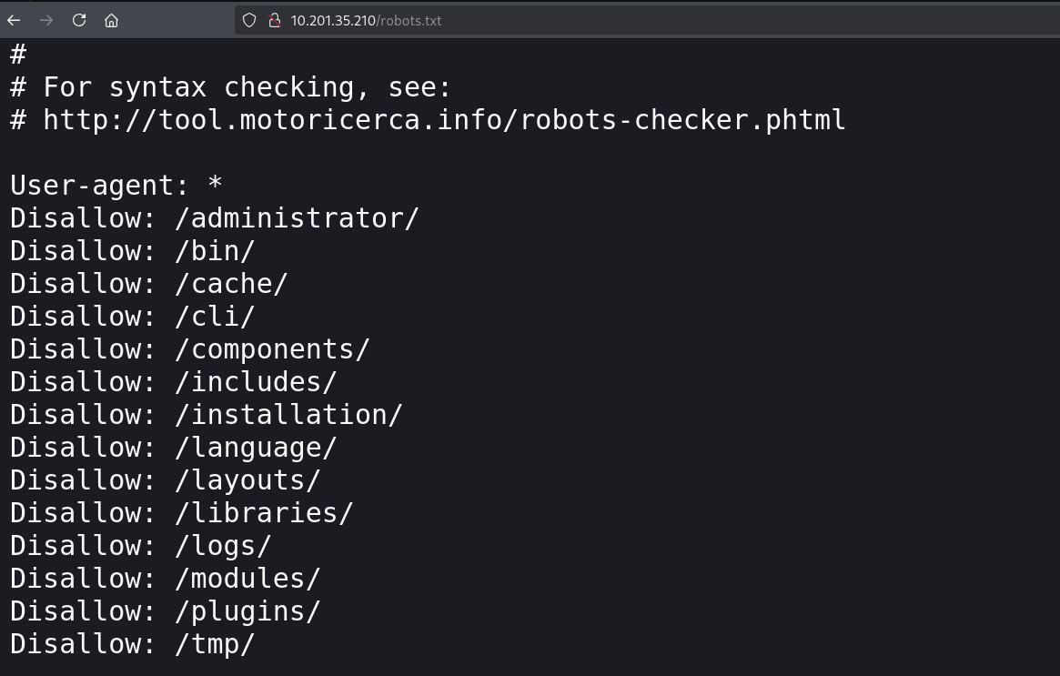
Task: Click the /cache/ path text
Action: pyautogui.click(x=231, y=284)
